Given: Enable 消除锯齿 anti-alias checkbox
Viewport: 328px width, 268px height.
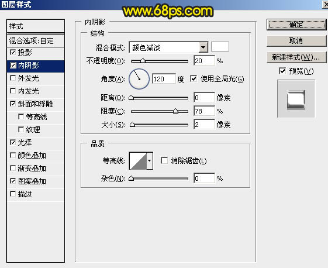Looking at the screenshot, I should coord(164,161).
